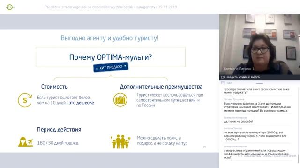The image size is (300, 168).
Task: Click the 'Стоимость' heading
Action: [54, 87]
